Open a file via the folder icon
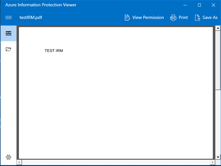The image size is (221, 166). (9, 49)
